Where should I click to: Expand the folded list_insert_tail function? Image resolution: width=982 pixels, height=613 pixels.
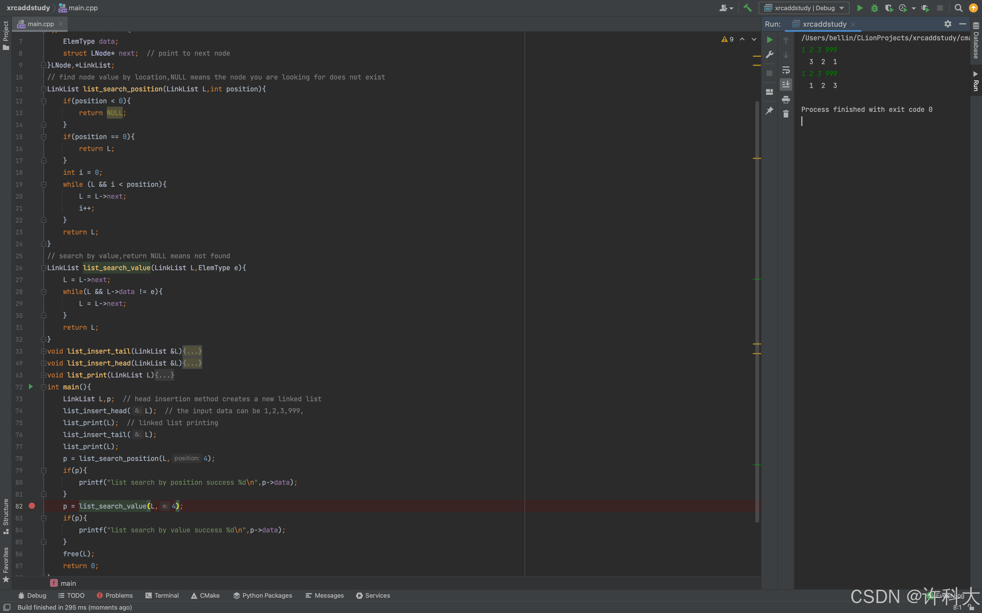click(x=43, y=351)
